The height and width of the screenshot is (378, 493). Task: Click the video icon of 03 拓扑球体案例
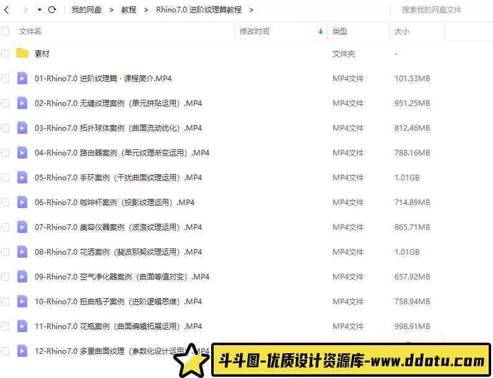click(22, 128)
